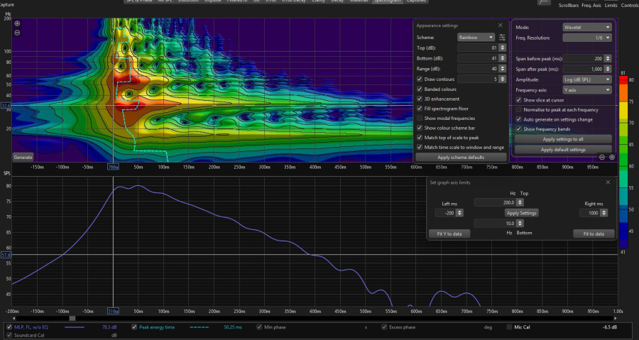Open the Freq. Resolution dropdown
Viewport: 639px width, 340px height.
[x=587, y=38]
